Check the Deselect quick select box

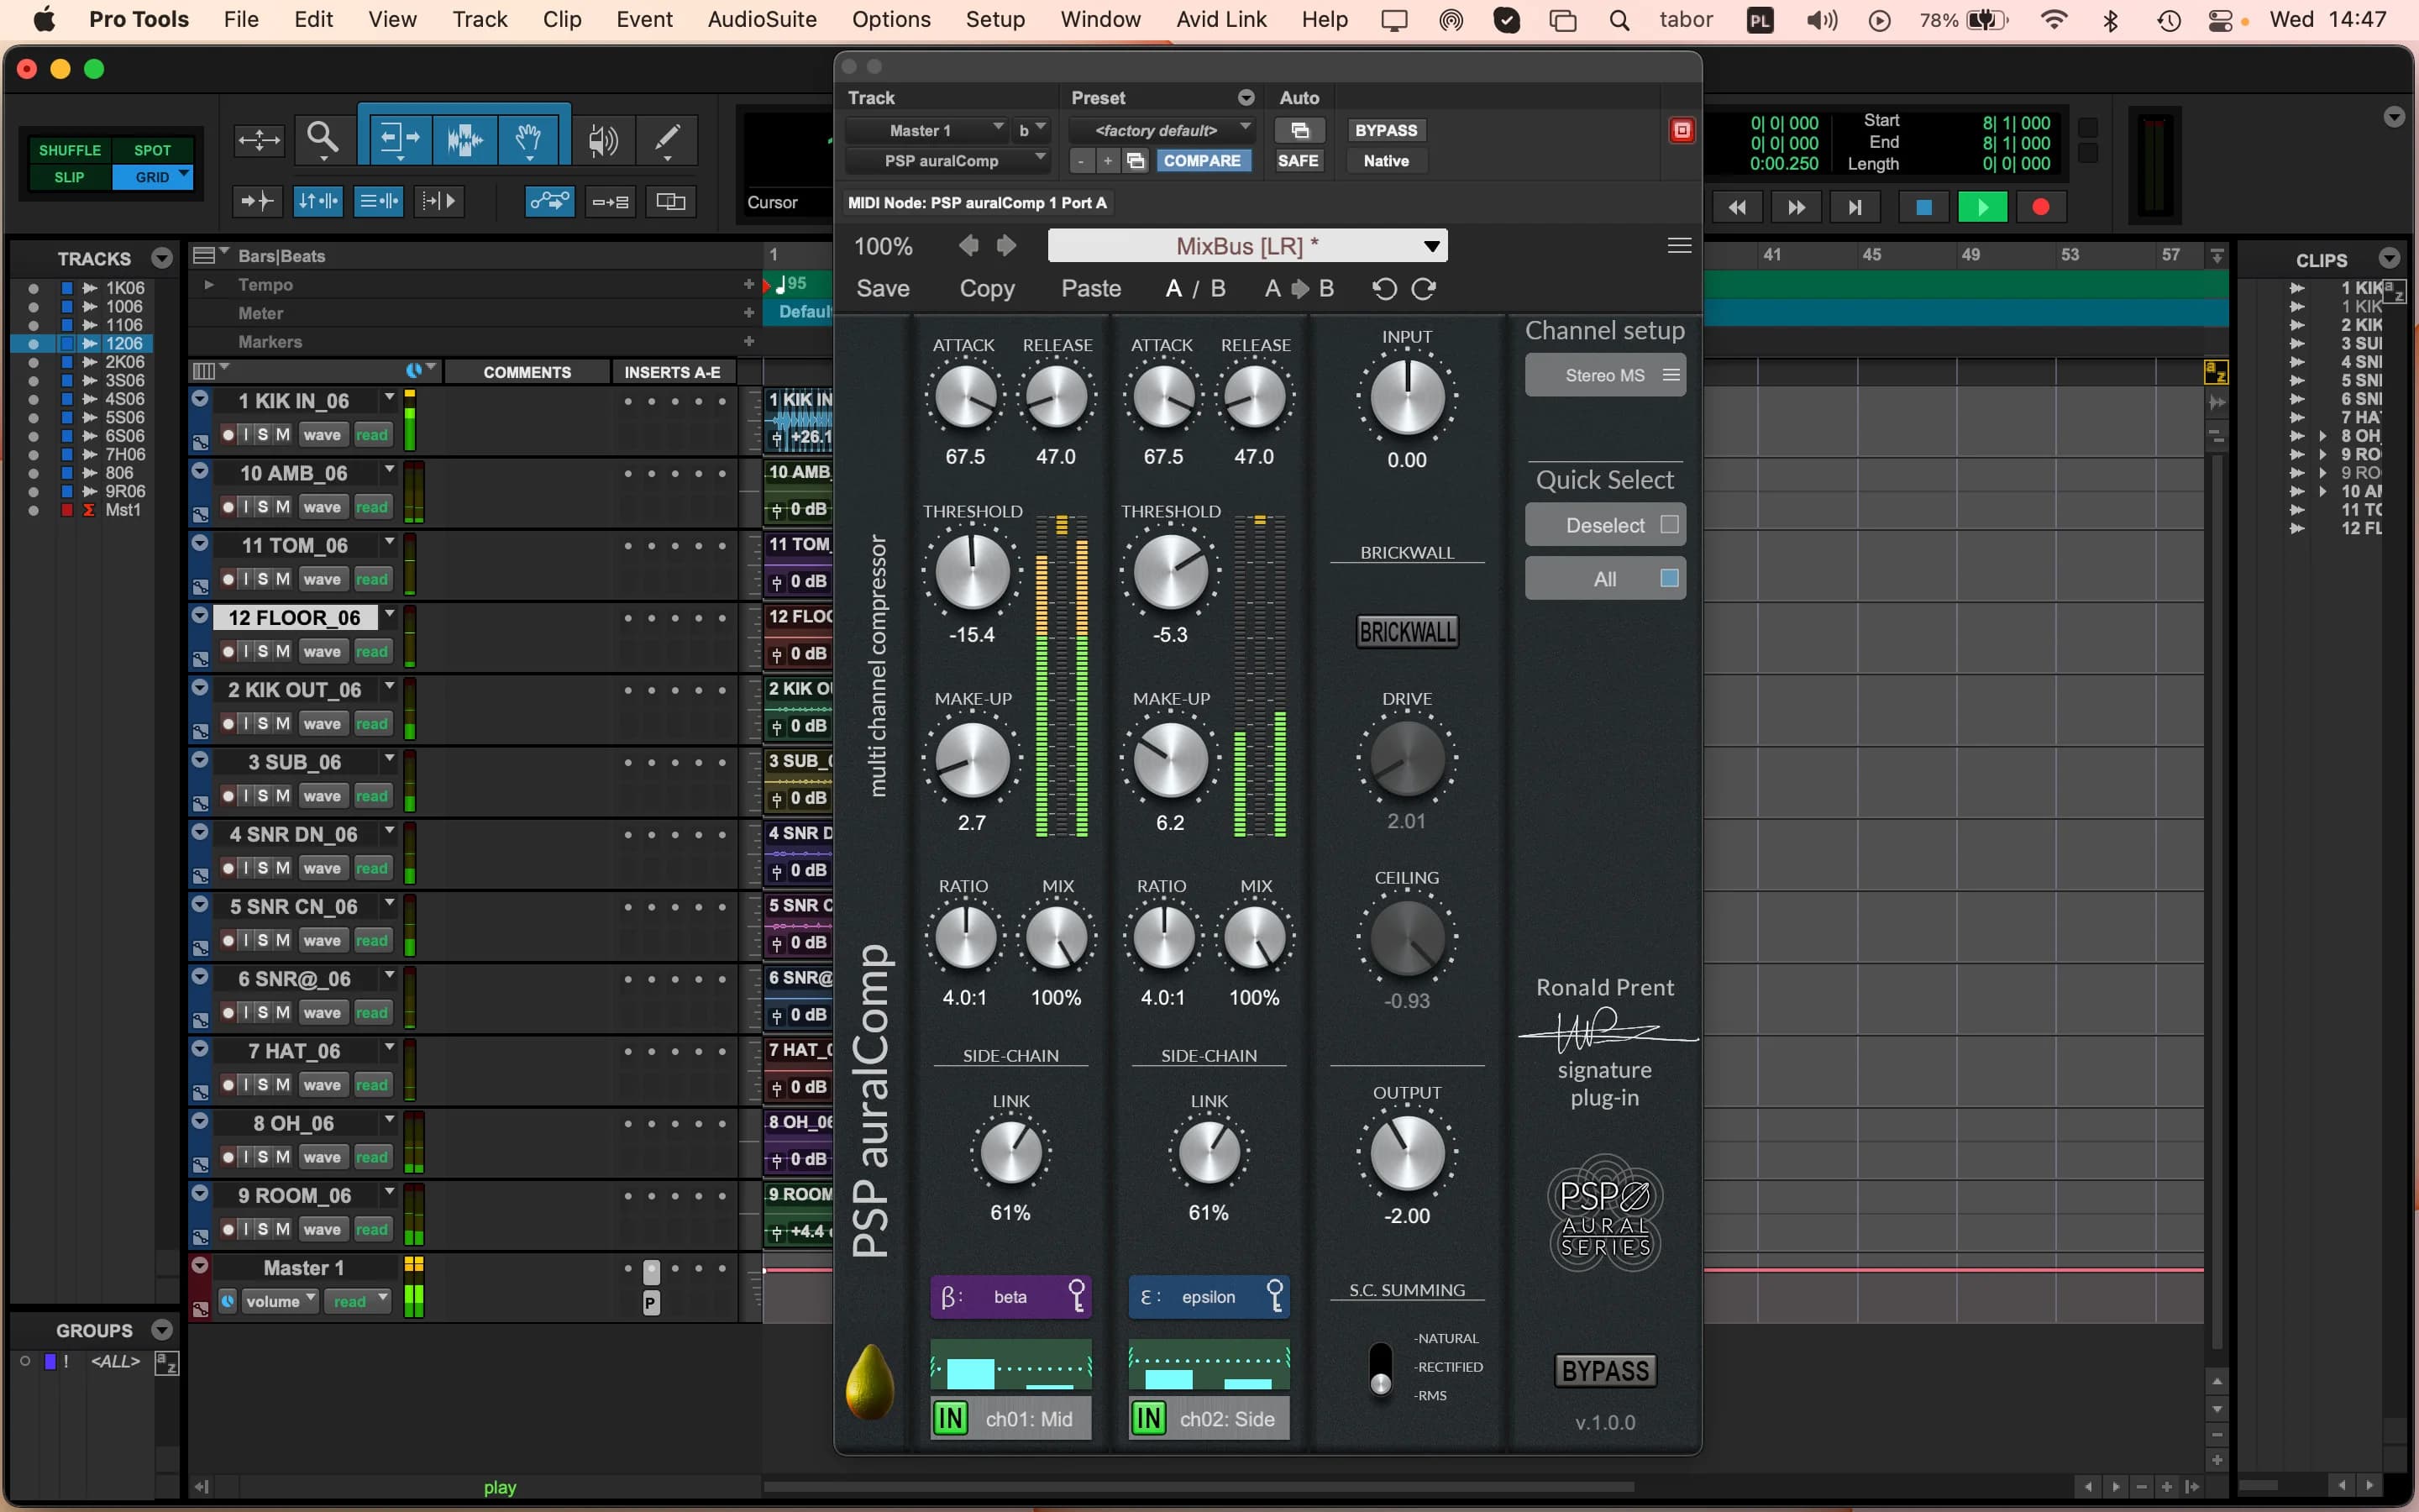click(1668, 525)
